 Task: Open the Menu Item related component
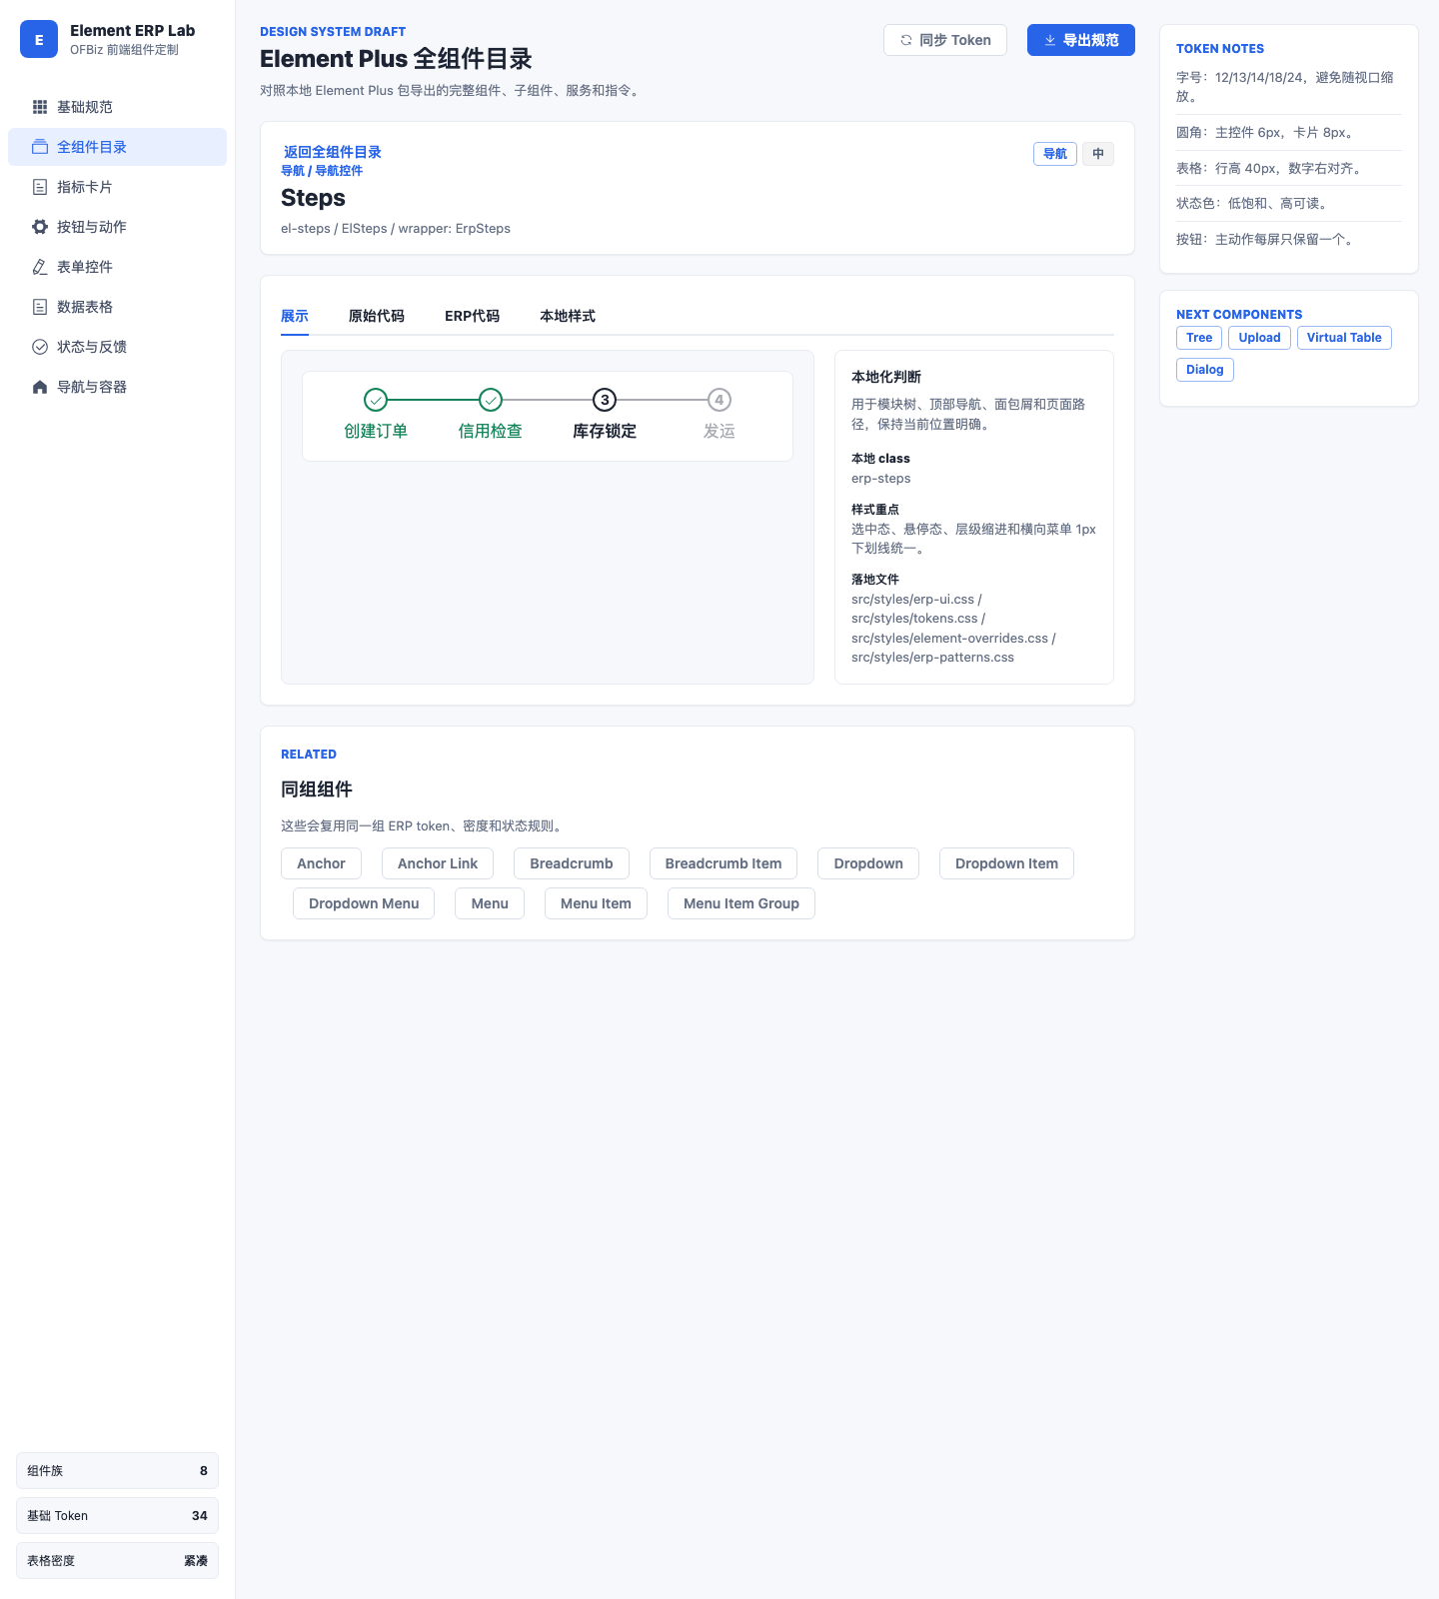[x=596, y=903]
